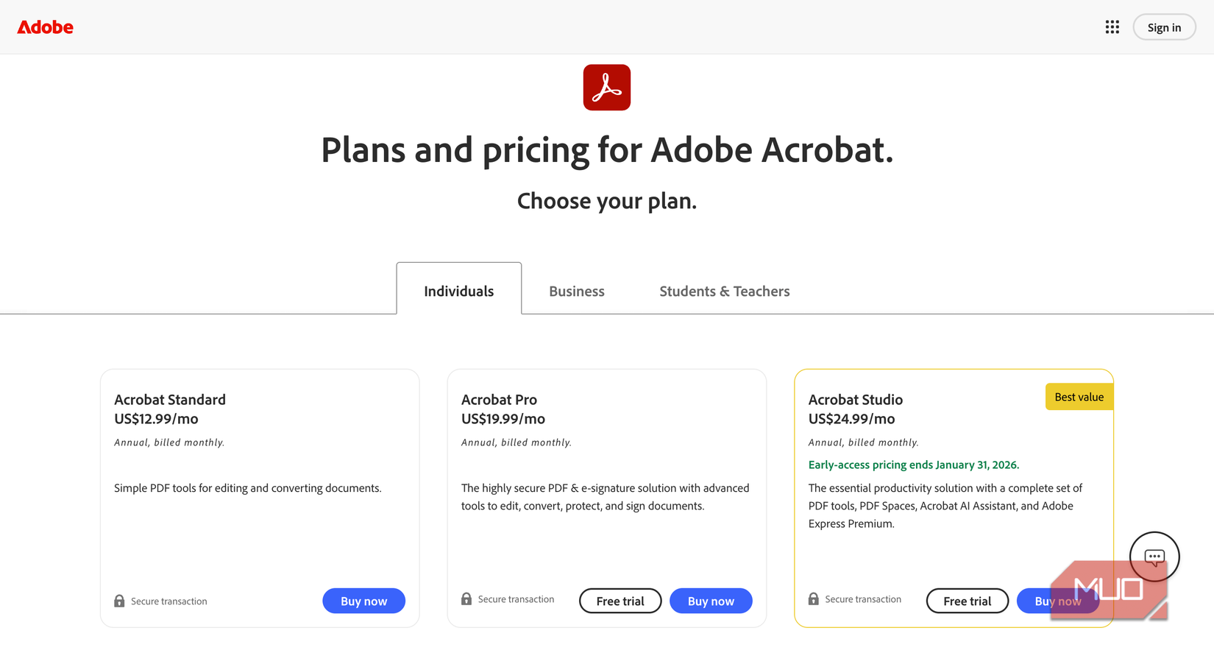This screenshot has height=667, width=1214.
Task: Click Secure transaction on Acrobat Standard card
Action: click(168, 601)
